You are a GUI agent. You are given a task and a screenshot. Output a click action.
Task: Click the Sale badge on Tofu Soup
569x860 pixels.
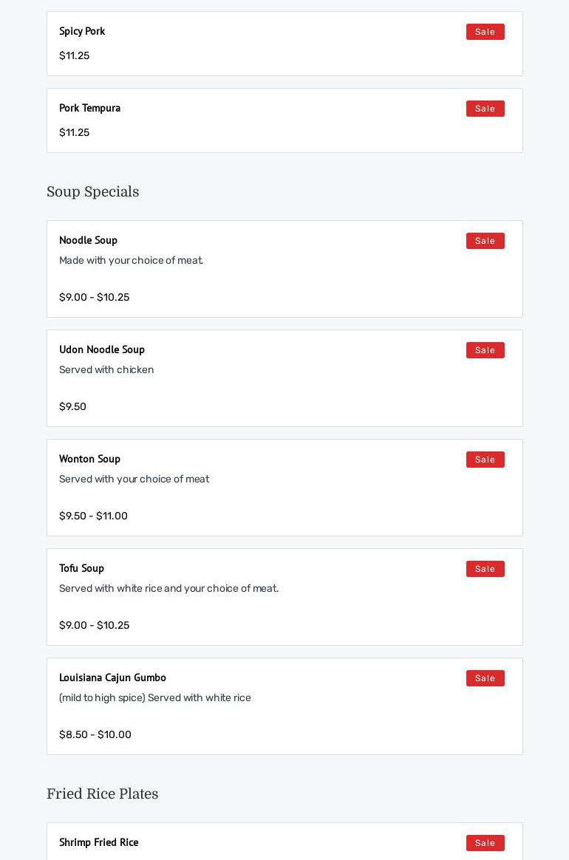485,569
